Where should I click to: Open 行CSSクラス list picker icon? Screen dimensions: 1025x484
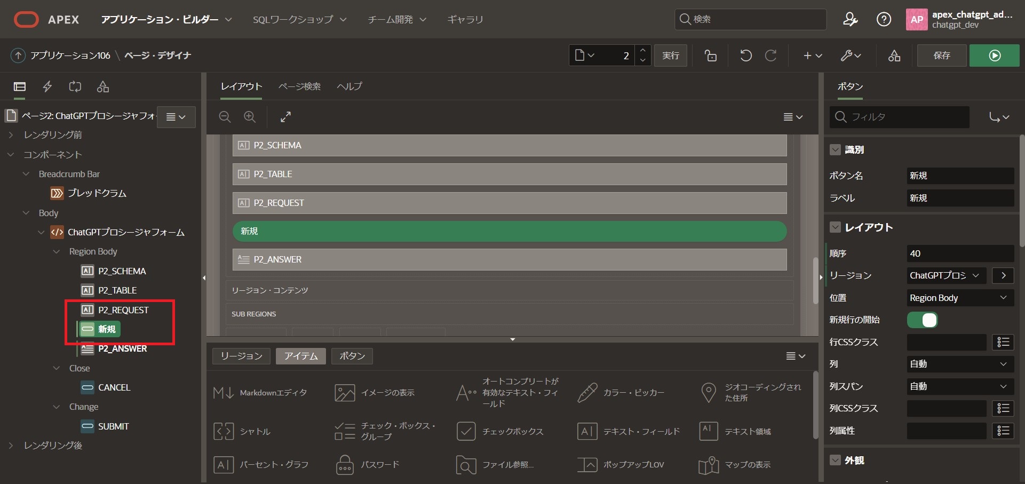[1003, 342]
